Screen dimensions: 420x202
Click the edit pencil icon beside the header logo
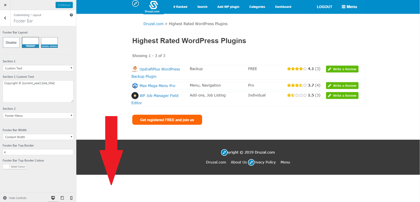coord(135,4)
